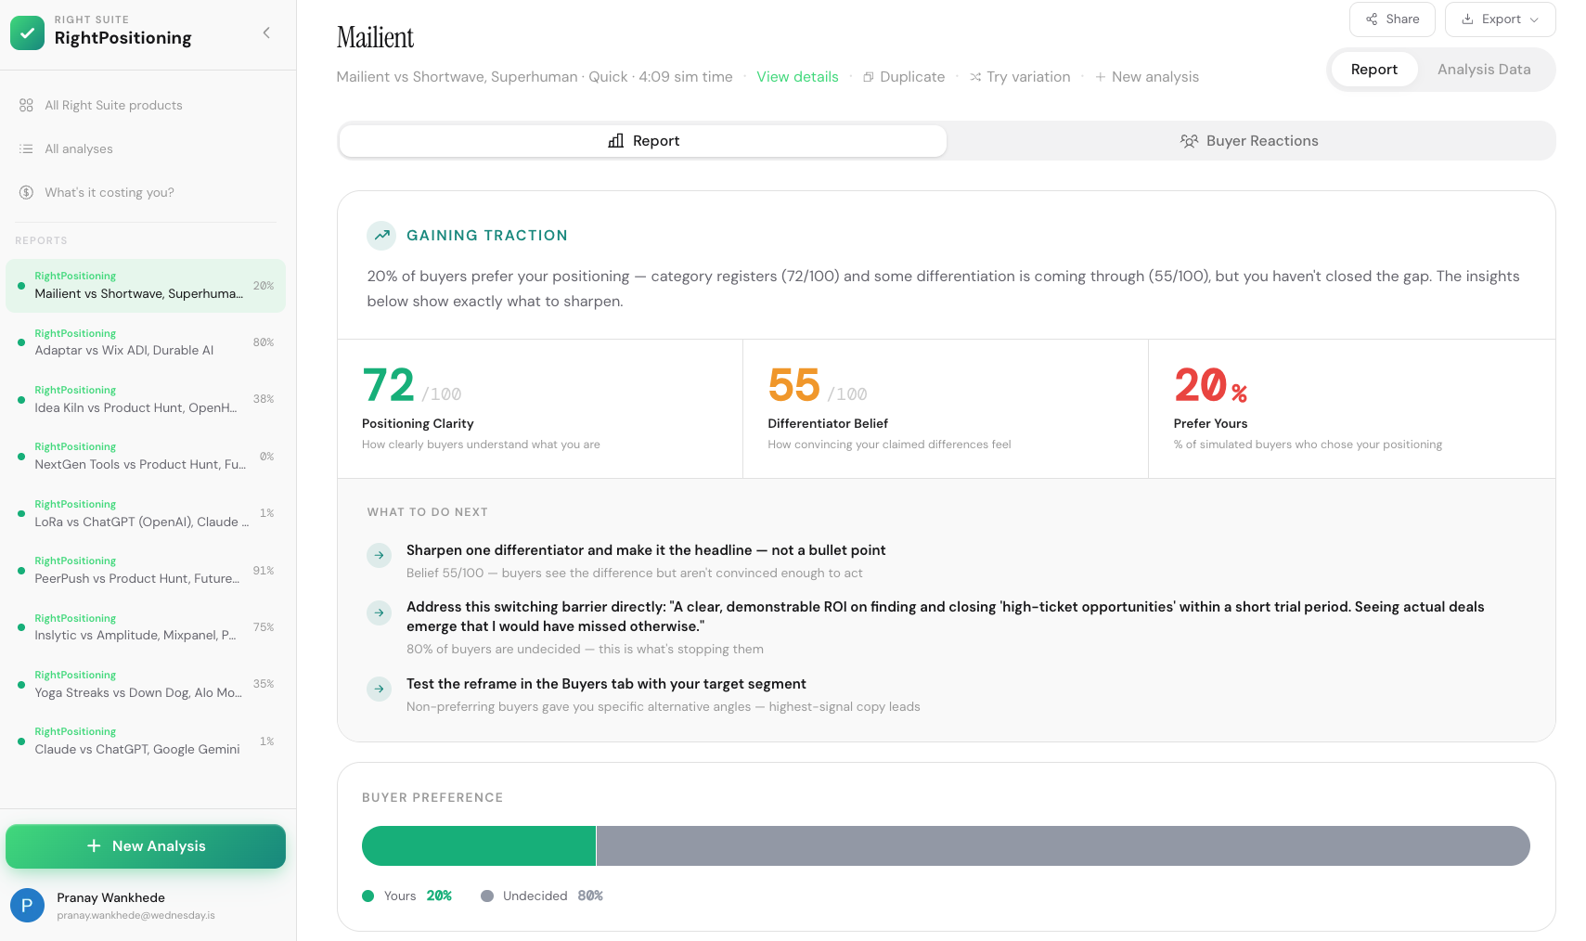
Task: Click New analysis in header
Action: [1147, 77]
